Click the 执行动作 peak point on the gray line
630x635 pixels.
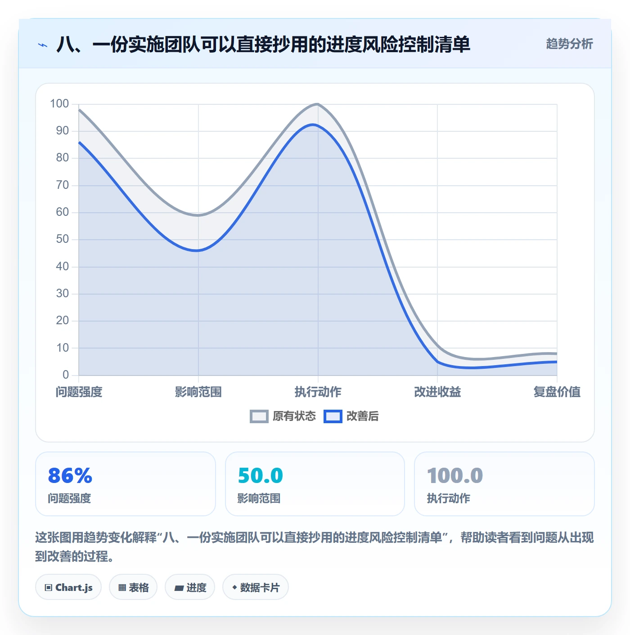click(x=318, y=104)
